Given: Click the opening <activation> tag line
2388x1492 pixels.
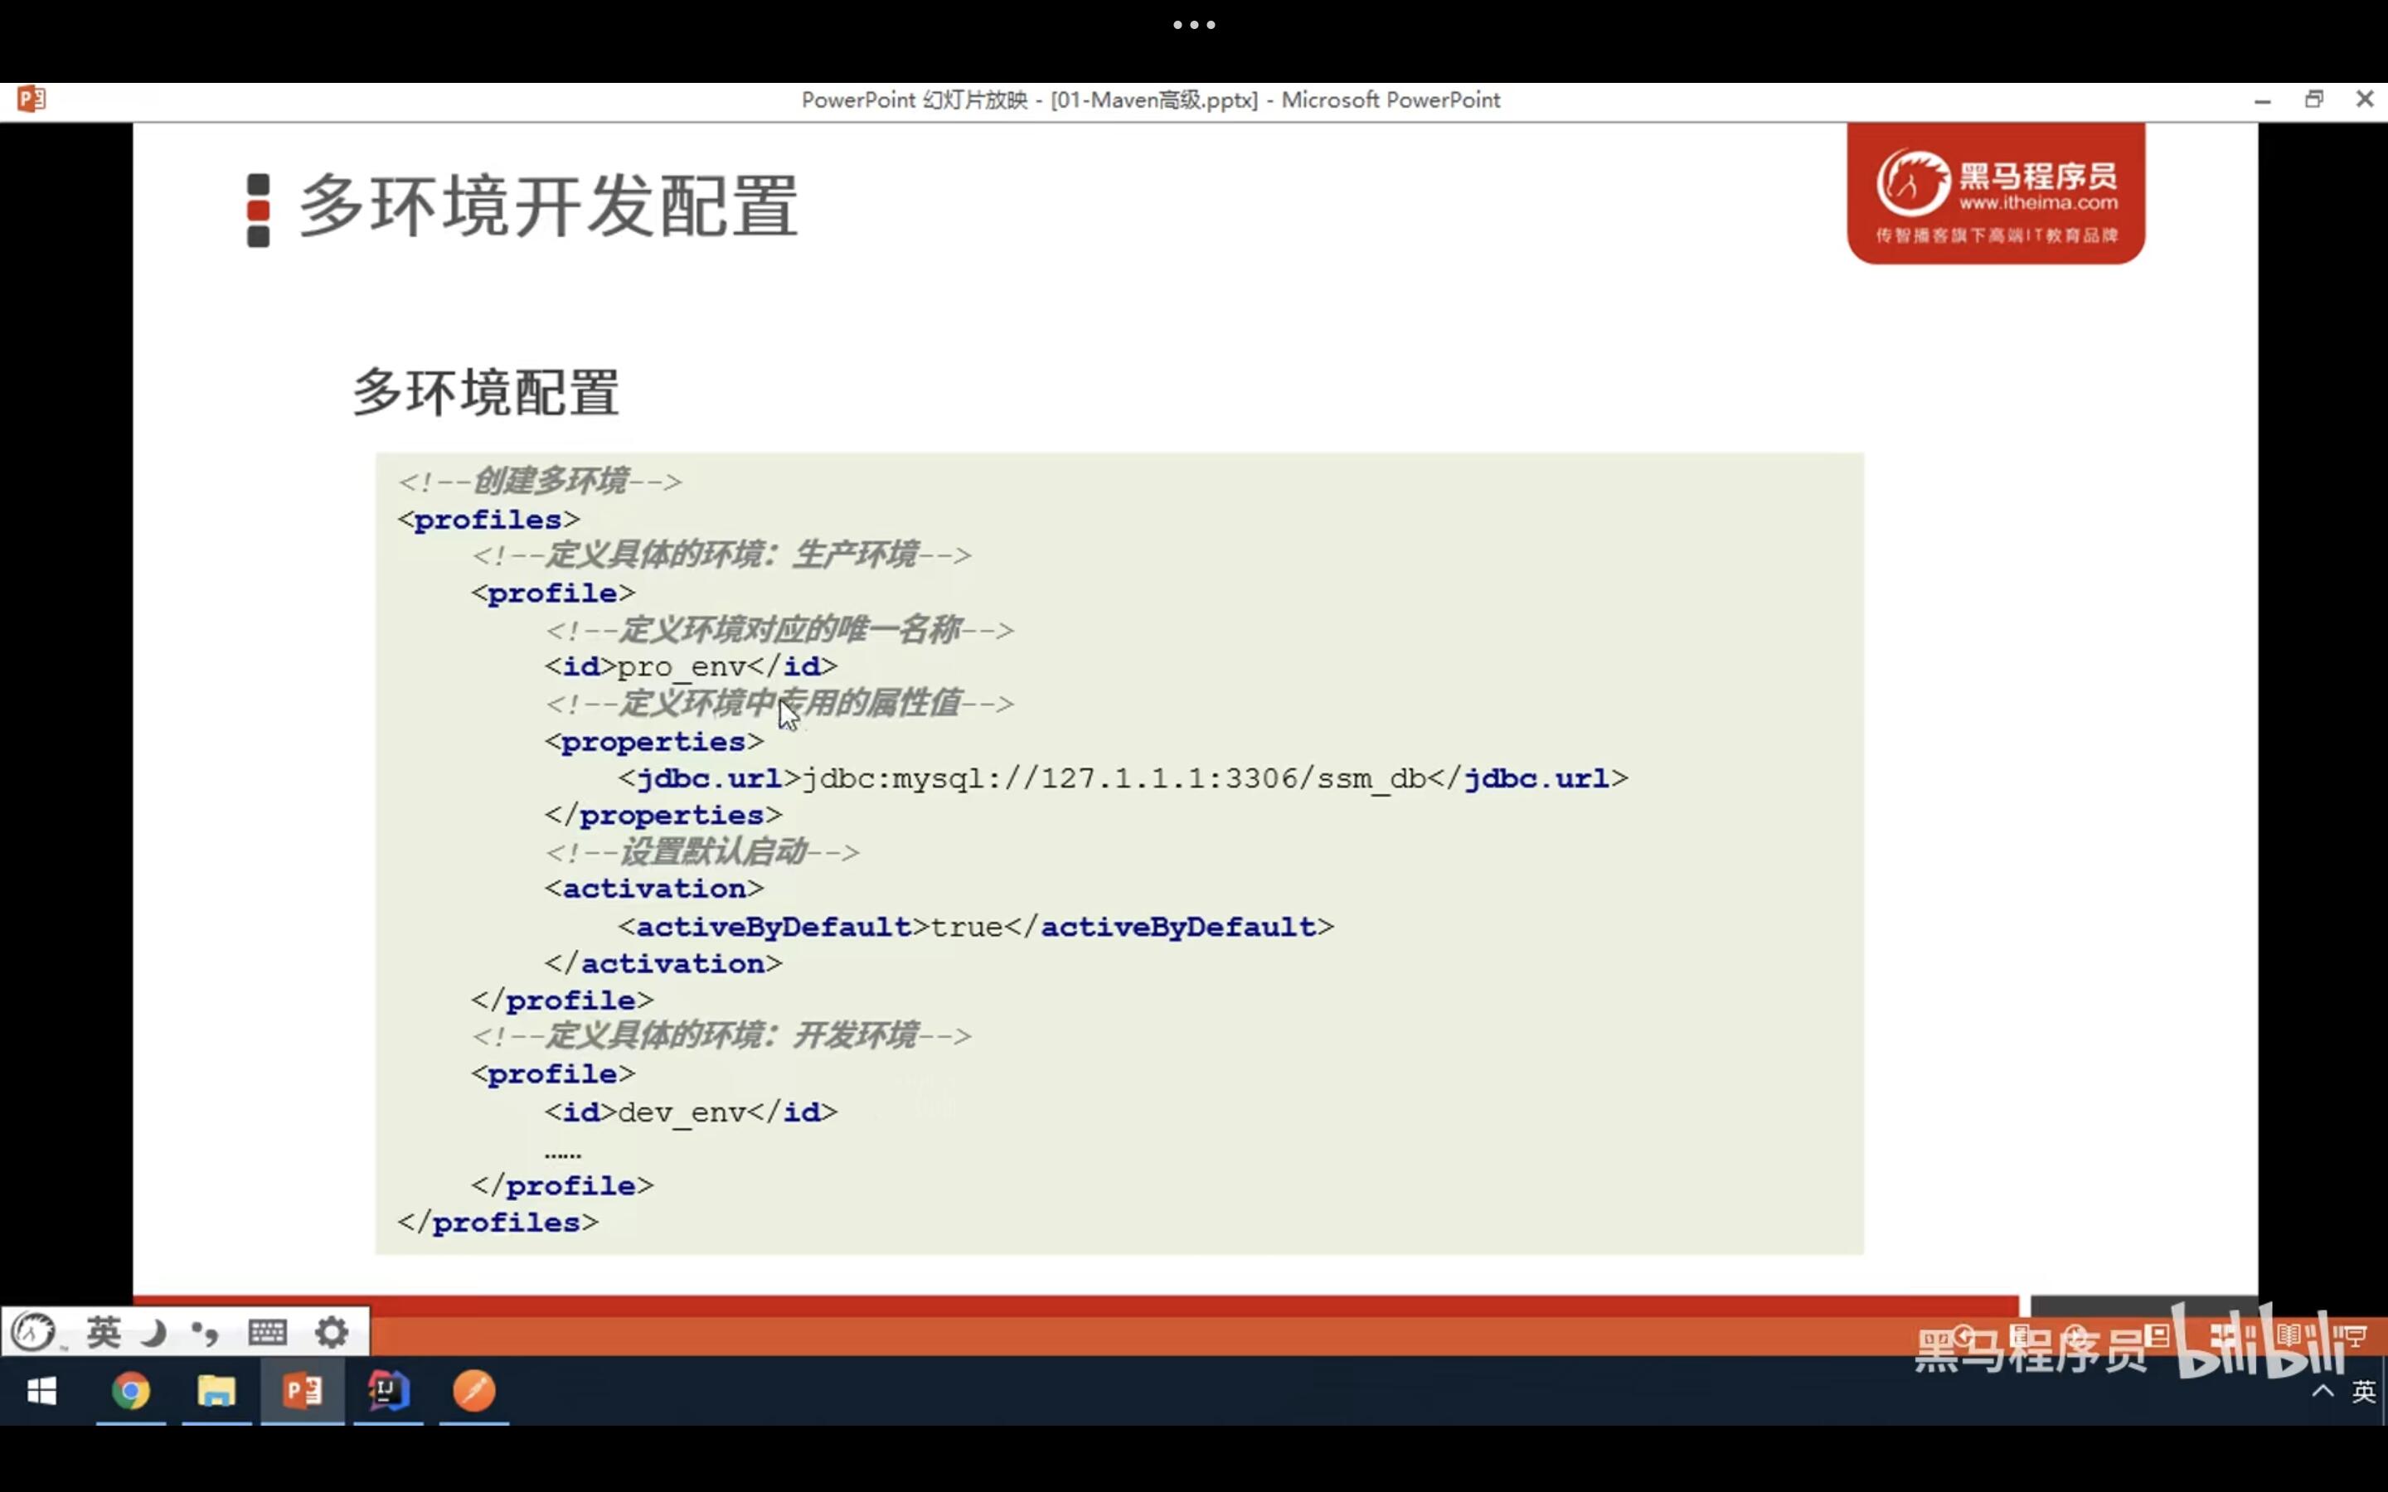Looking at the screenshot, I should [x=653, y=889].
